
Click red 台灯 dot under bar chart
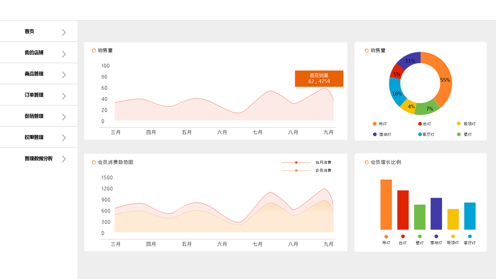(403, 236)
